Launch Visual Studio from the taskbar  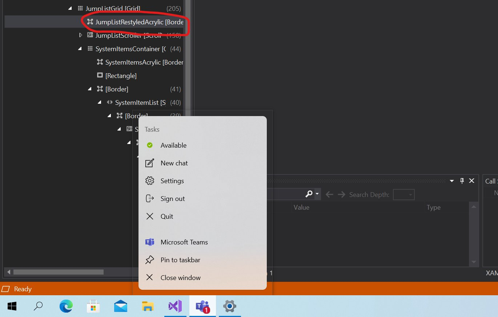175,307
